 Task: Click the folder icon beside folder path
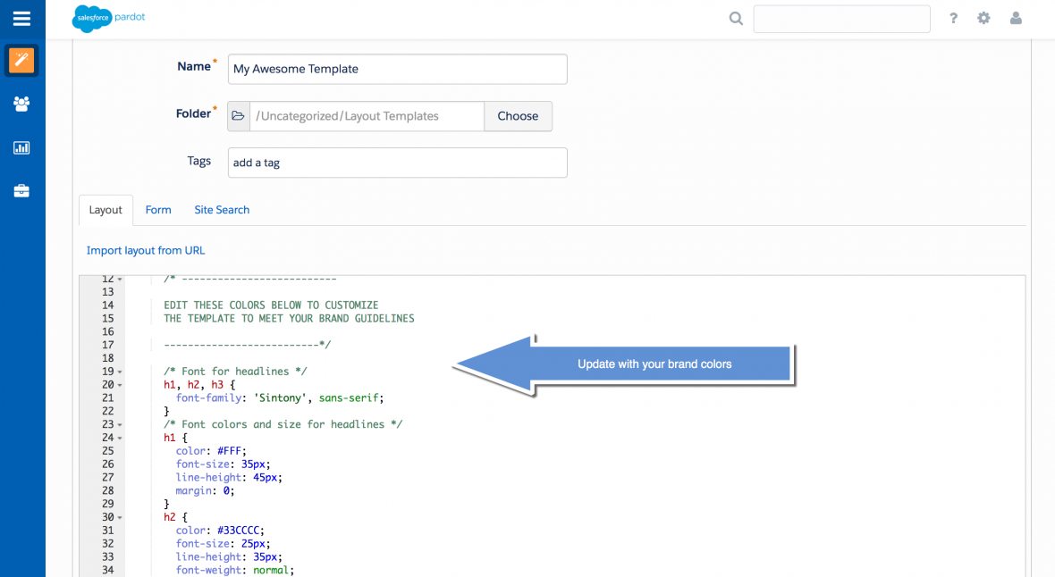(x=239, y=116)
